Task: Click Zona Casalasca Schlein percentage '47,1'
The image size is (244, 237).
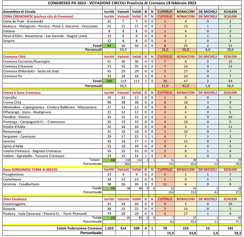Action: click(x=238, y=222)
